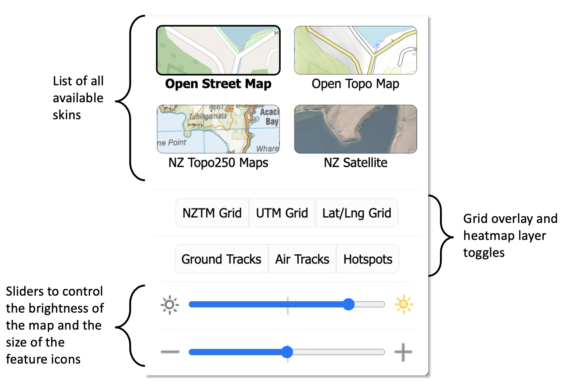Toggle the NZTM Grid overlay
Screen dimensions: 565x389
coord(212,213)
